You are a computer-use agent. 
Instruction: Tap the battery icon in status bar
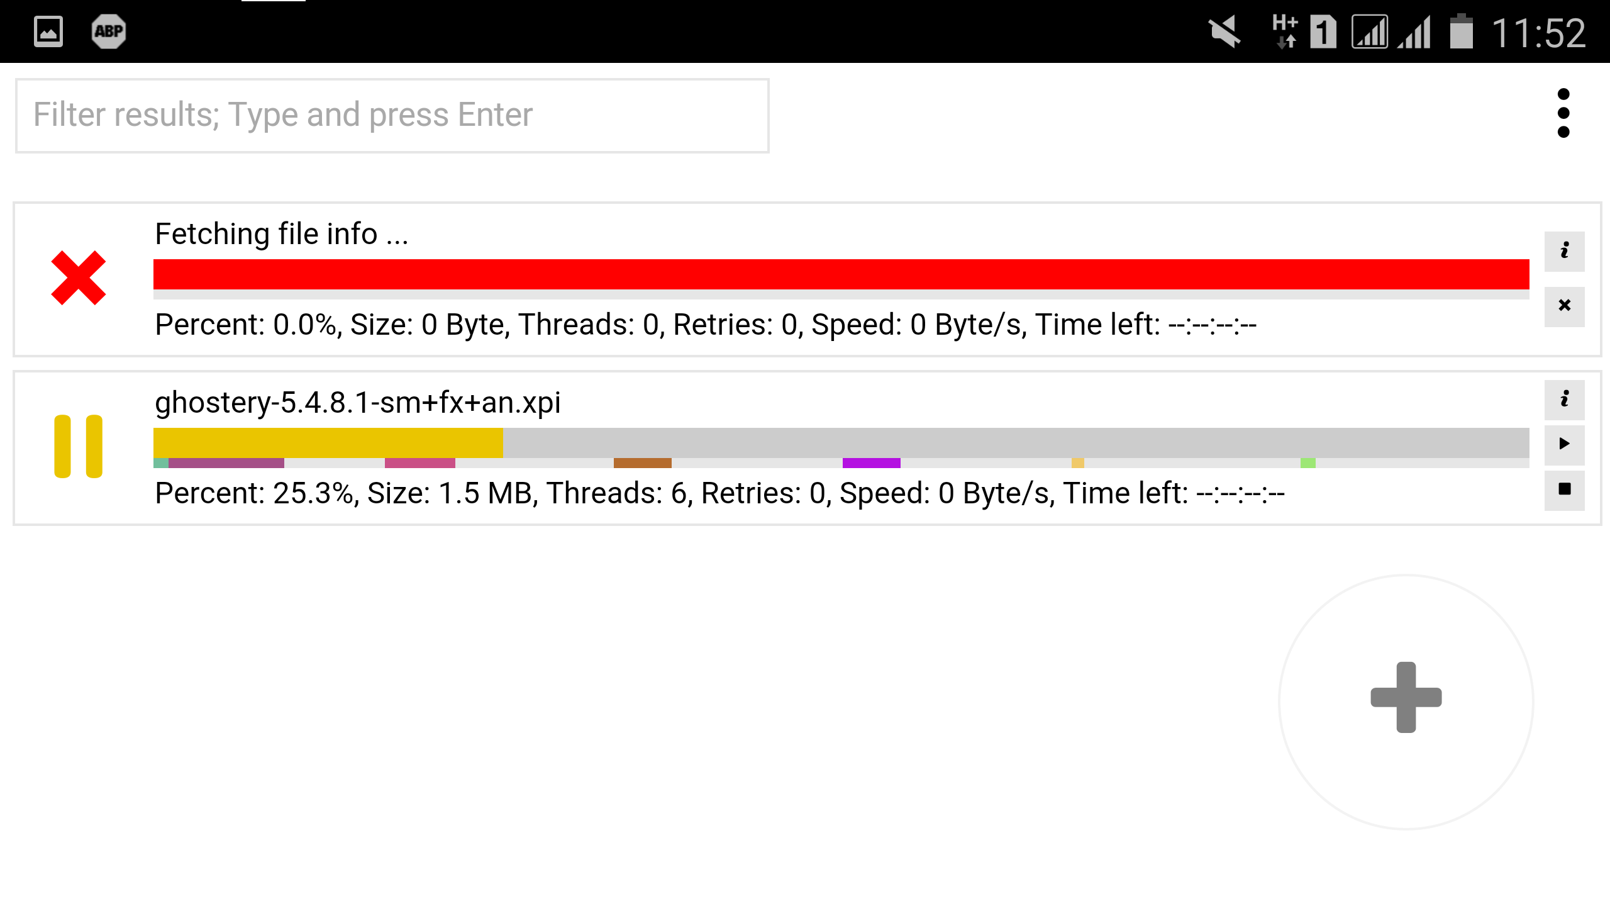point(1462,31)
